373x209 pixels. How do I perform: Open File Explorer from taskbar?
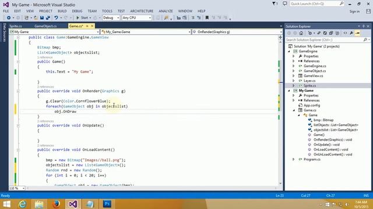coord(39,204)
